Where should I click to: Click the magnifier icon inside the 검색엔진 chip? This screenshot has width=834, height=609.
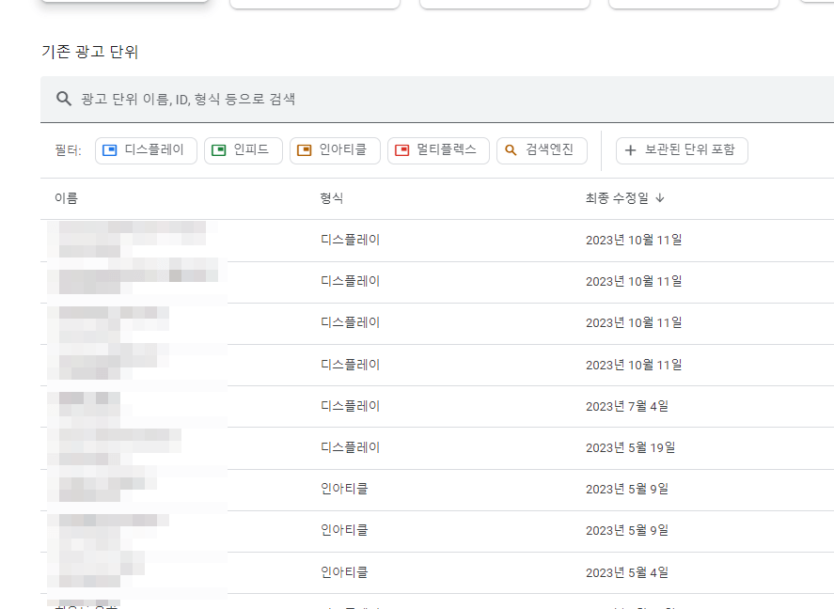510,150
